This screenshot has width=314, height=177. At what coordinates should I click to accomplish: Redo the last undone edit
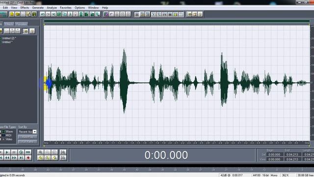click(x=48, y=14)
